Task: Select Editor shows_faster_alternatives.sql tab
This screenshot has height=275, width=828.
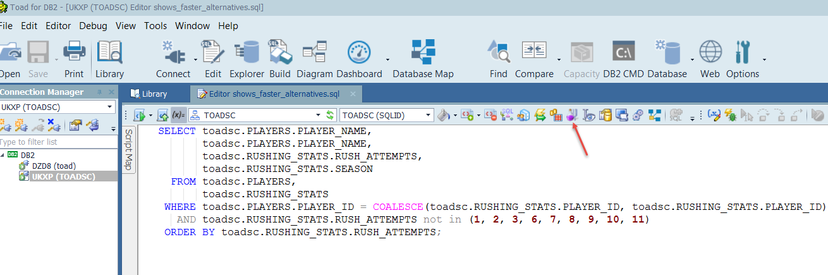Action: pos(275,94)
